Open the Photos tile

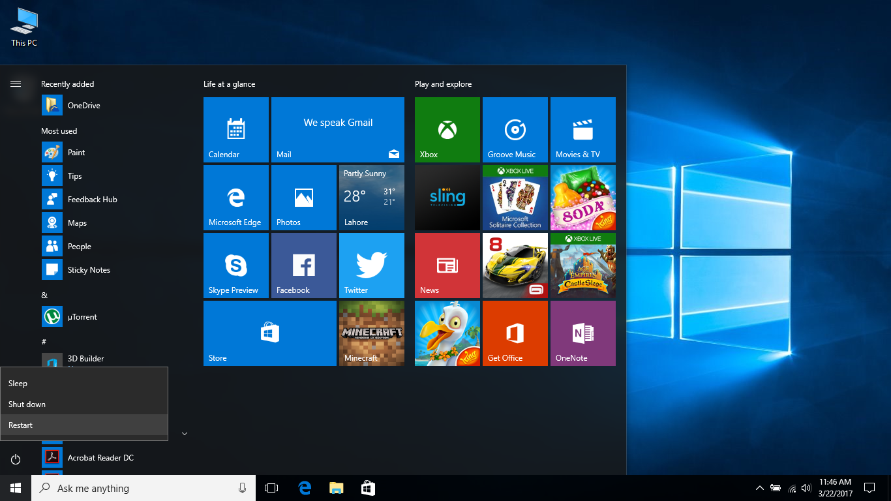click(x=304, y=198)
